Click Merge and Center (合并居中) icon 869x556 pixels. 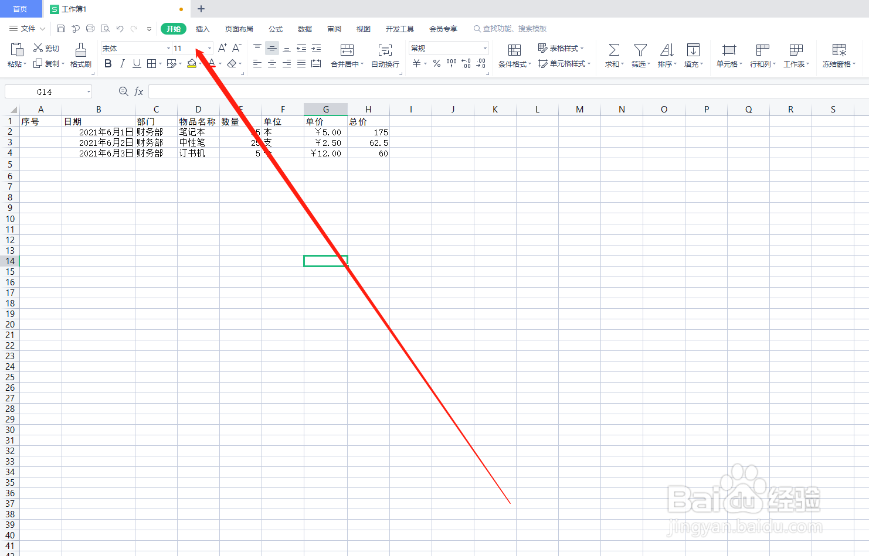[347, 50]
